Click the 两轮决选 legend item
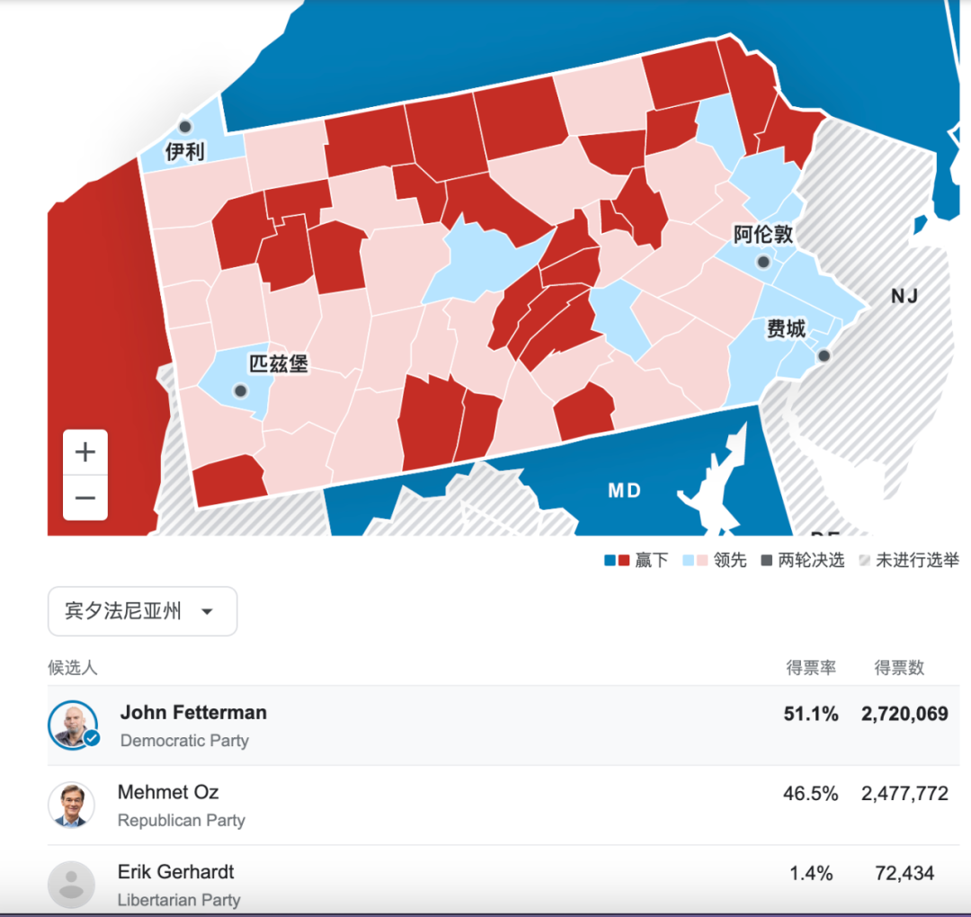This screenshot has height=917, width=971. pos(803,560)
